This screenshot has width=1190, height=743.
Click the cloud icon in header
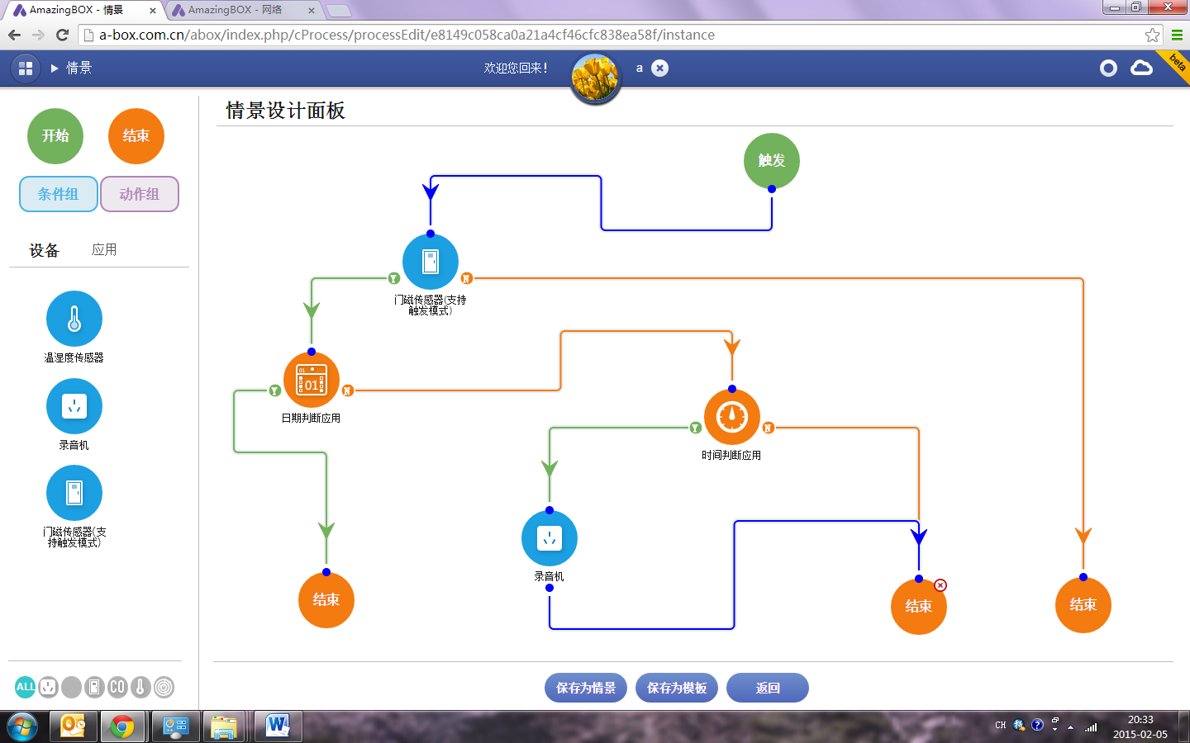click(1141, 69)
